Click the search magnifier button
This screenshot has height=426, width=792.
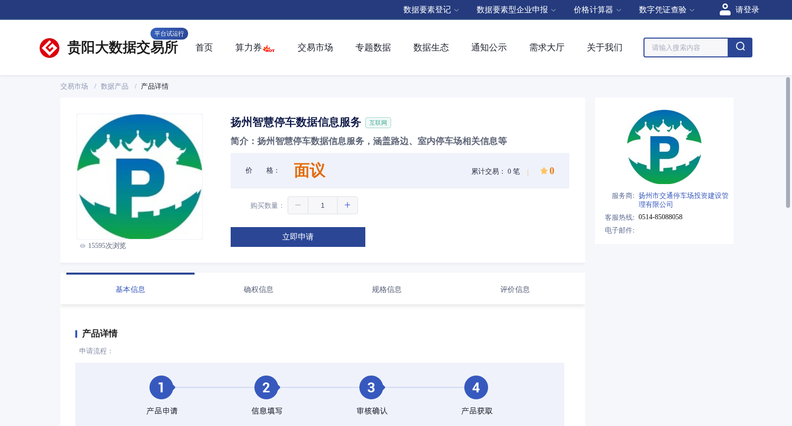(x=740, y=47)
